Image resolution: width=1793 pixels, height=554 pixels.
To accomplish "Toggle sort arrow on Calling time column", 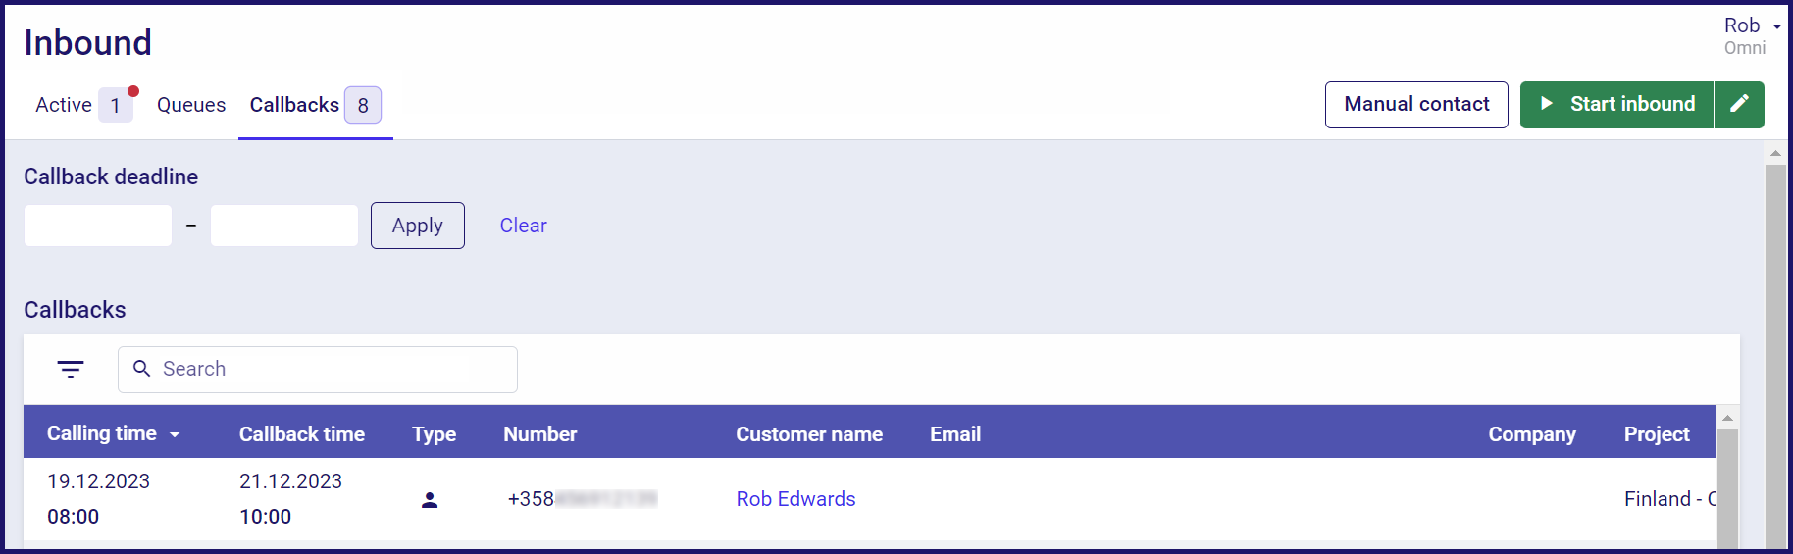I will click(x=175, y=434).
